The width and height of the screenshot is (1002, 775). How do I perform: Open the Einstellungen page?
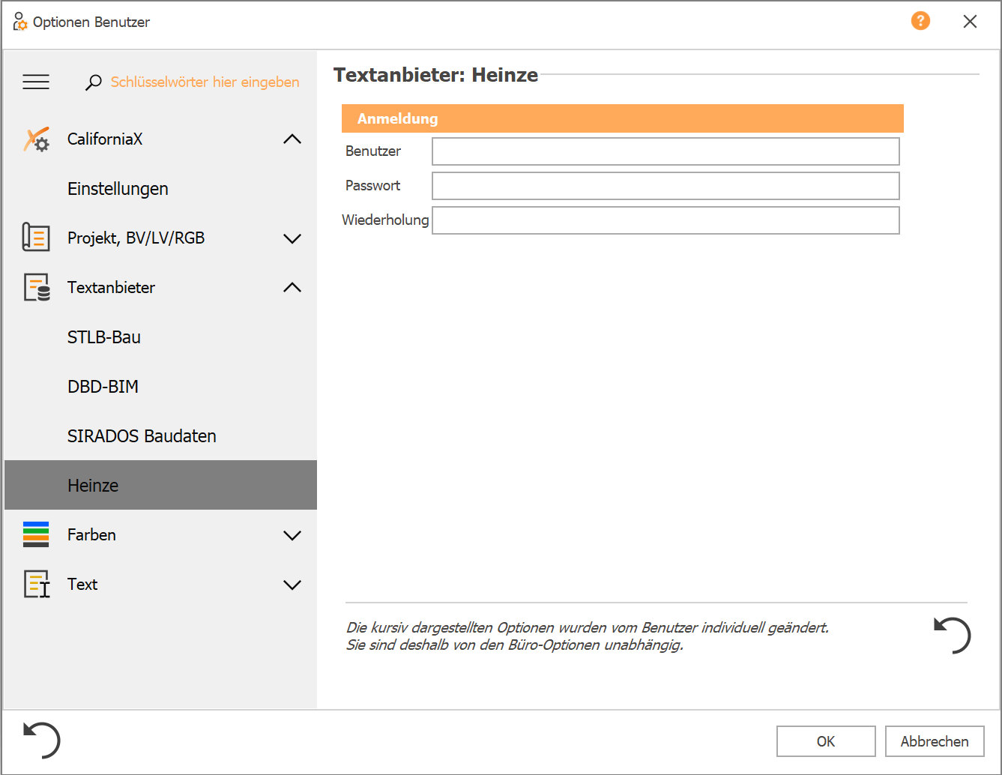coord(160,189)
